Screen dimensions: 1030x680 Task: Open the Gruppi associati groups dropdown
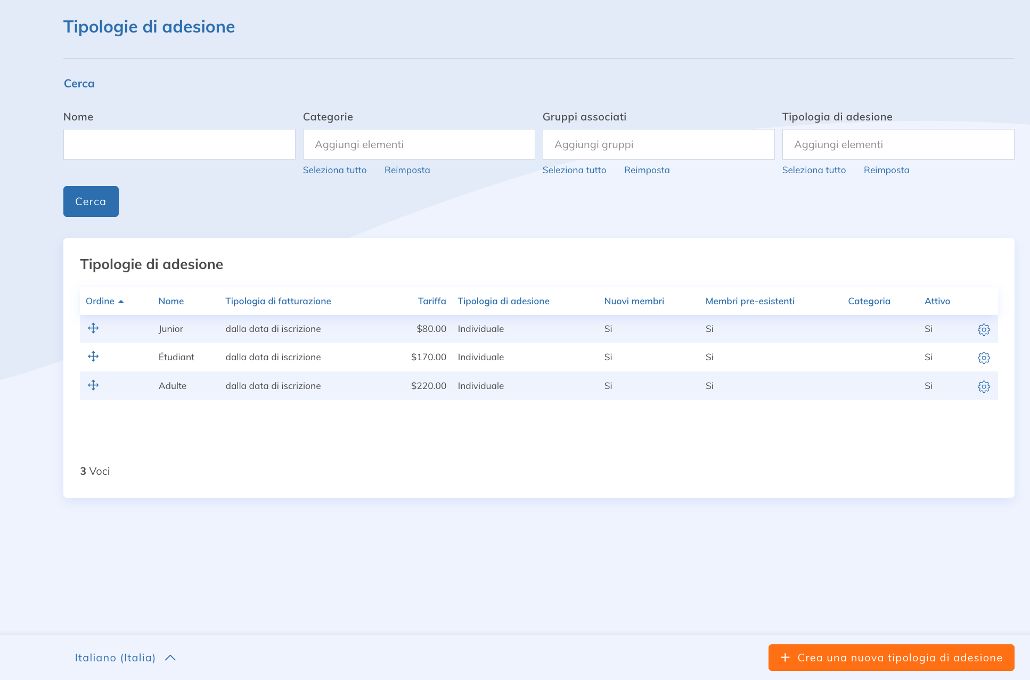658,144
